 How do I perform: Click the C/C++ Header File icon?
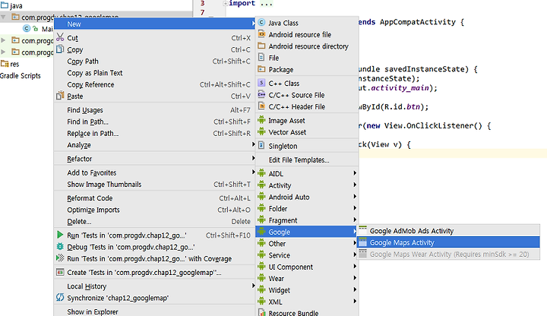coord(261,106)
